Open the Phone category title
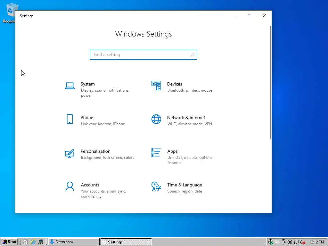 point(87,118)
